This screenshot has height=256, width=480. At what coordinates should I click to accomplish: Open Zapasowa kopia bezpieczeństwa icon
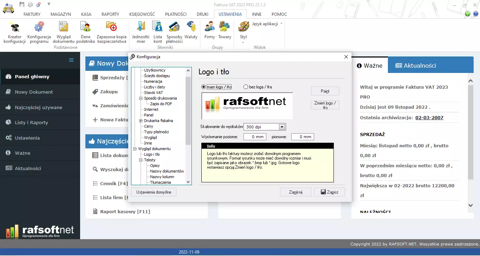tap(111, 27)
